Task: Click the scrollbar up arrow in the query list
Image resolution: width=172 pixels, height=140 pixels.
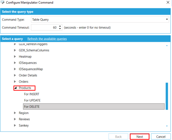Action: click(x=167, y=46)
